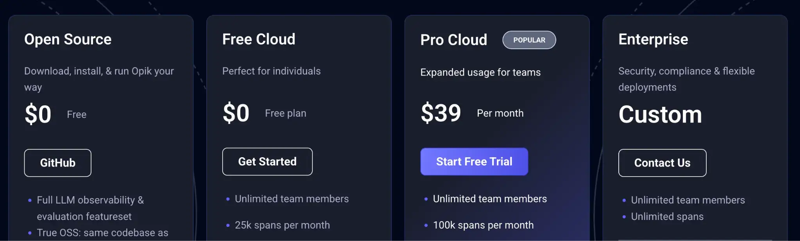Click the Custom pricing text
The height and width of the screenshot is (241, 800).
(x=660, y=115)
